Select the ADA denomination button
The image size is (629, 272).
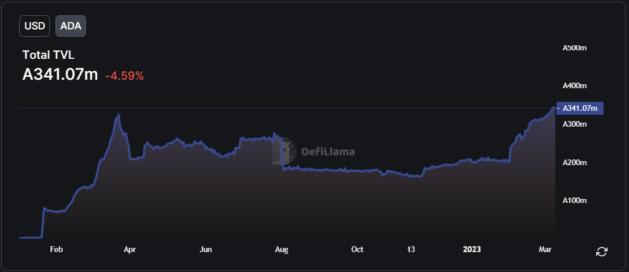[71, 26]
